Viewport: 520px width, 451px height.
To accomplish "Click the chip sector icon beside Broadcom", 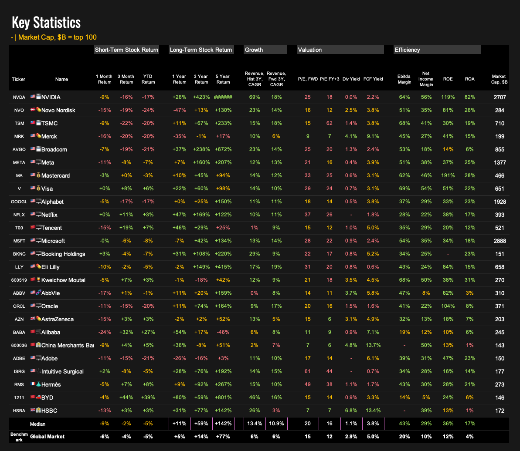I will 38,149.
